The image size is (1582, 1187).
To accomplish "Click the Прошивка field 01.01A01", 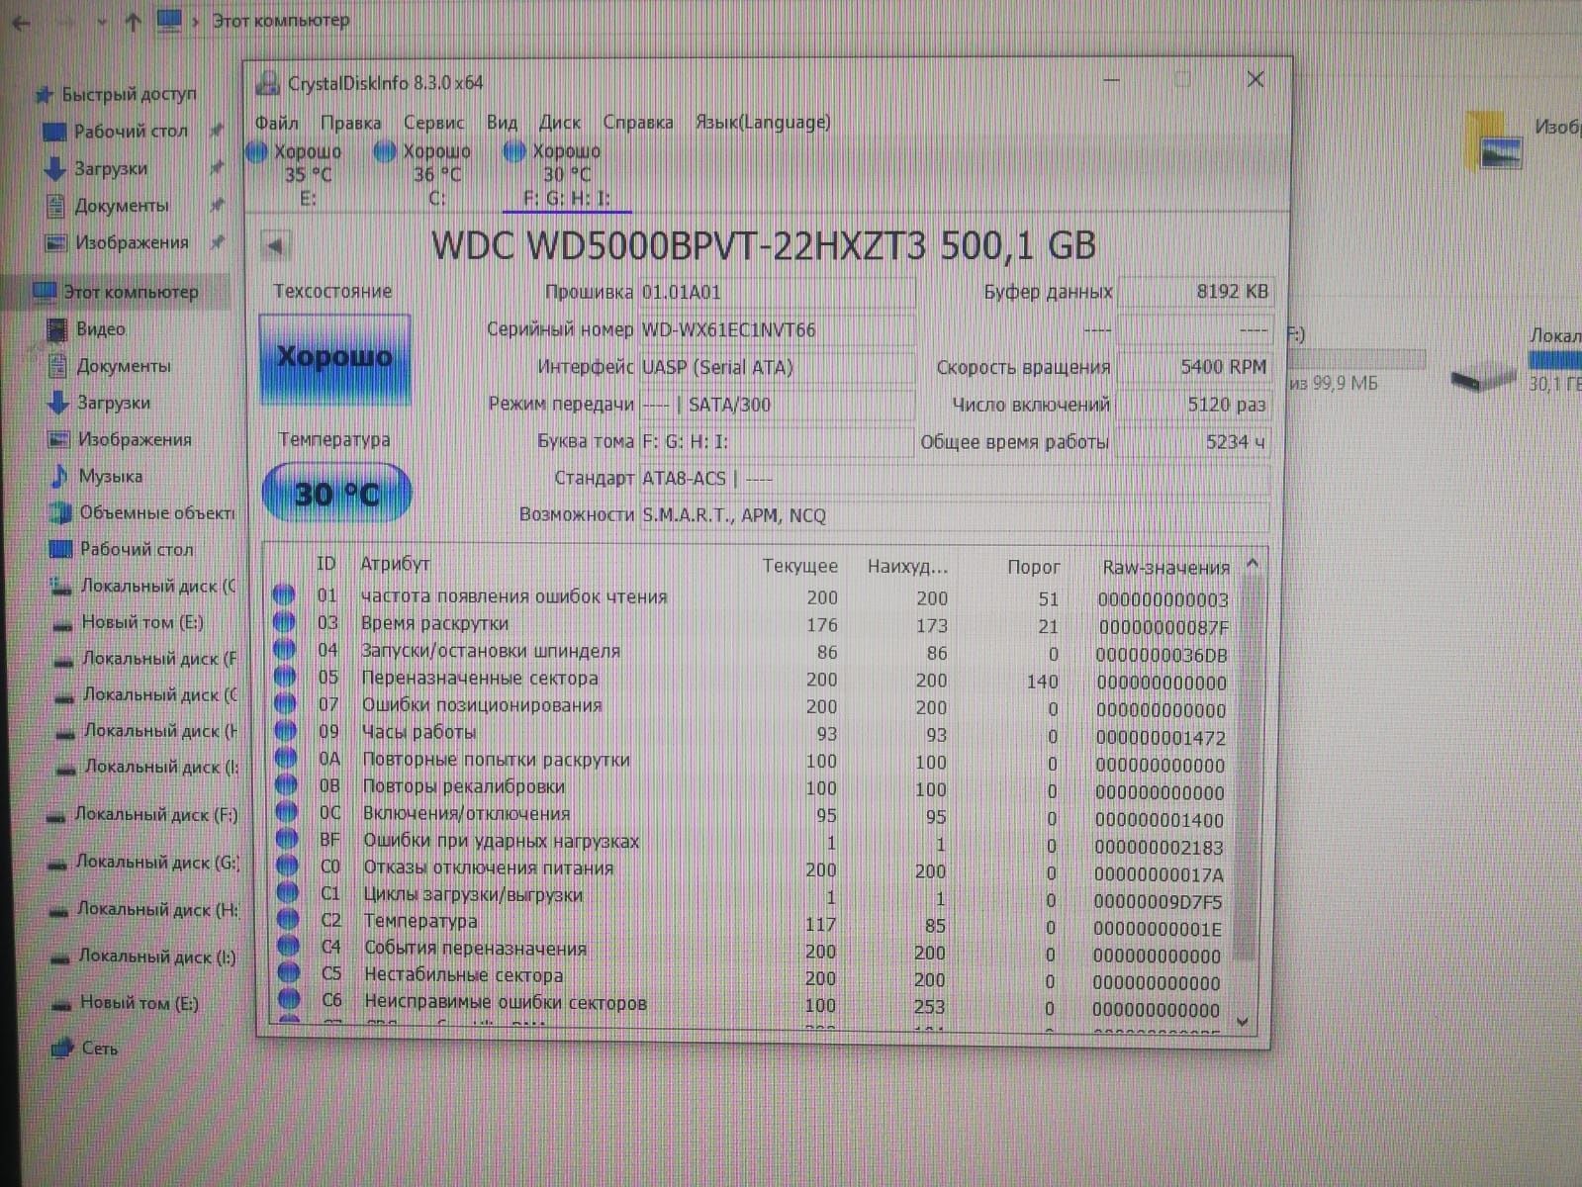I will pyautogui.click(x=777, y=293).
